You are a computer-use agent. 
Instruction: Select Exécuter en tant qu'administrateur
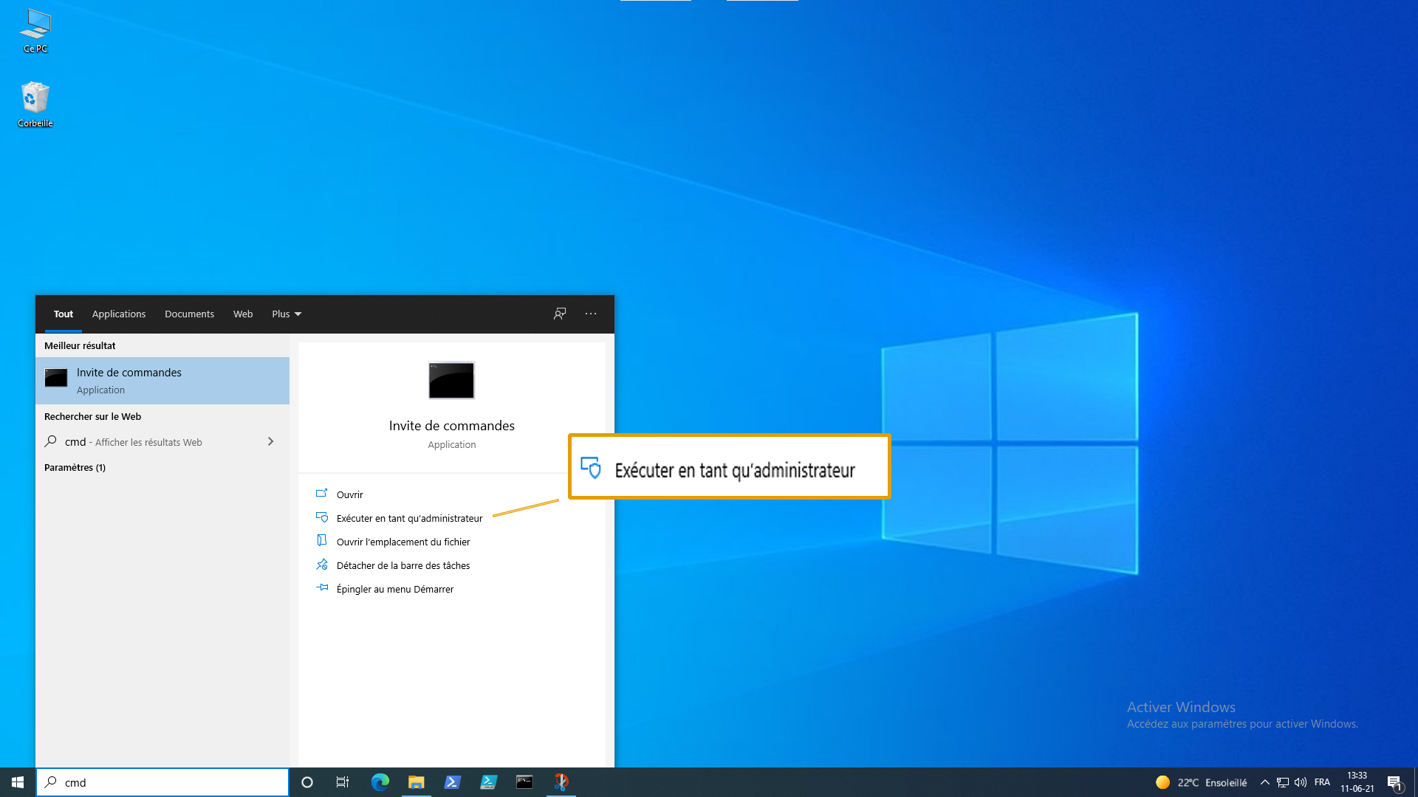[409, 518]
